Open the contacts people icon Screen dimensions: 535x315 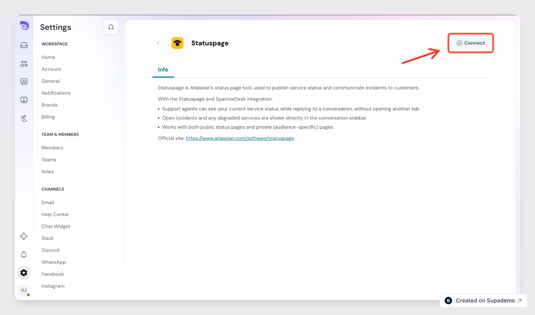[x=24, y=63]
